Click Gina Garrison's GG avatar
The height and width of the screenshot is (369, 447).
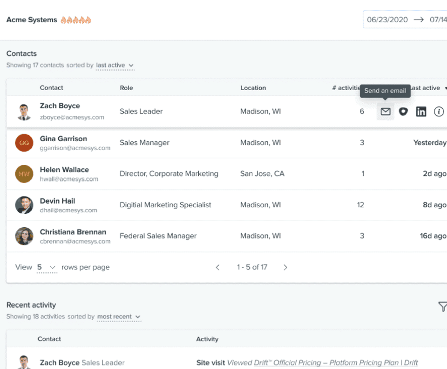(24, 143)
